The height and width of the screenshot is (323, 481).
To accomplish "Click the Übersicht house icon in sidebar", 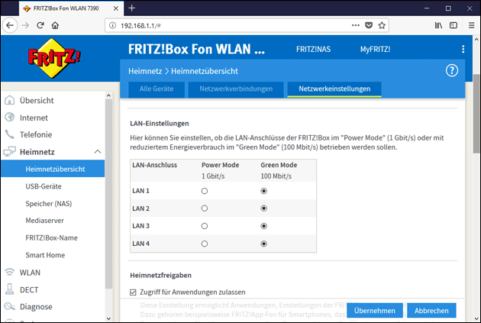I will (x=9, y=100).
